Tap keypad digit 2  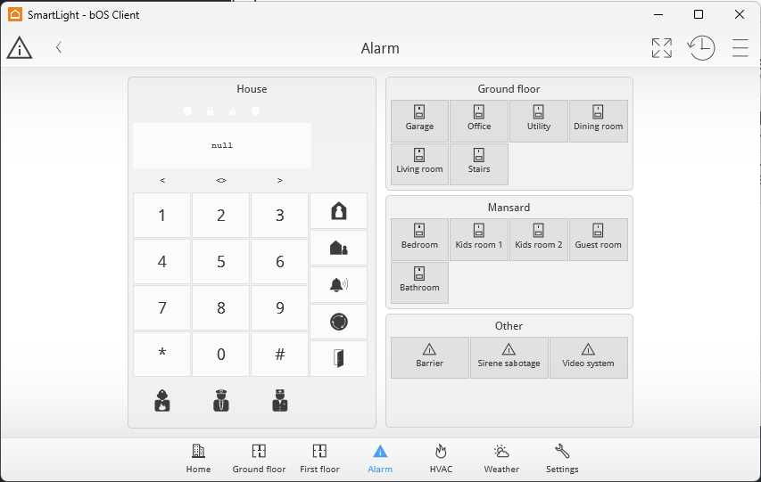(x=221, y=216)
